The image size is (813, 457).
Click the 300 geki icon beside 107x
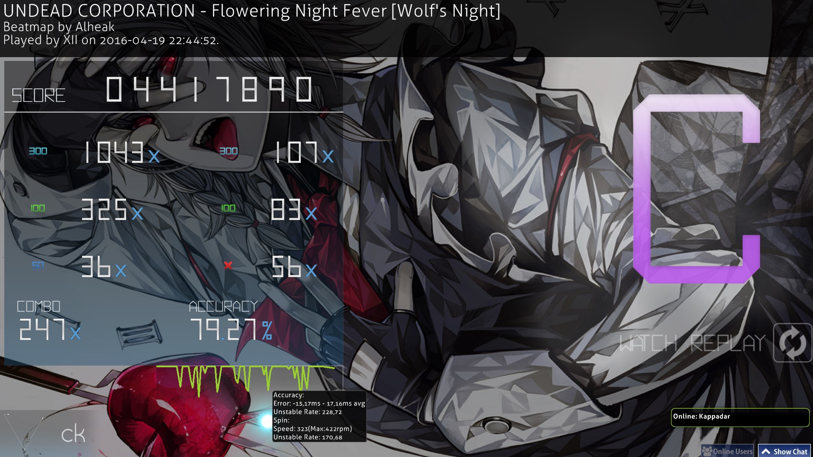point(229,151)
